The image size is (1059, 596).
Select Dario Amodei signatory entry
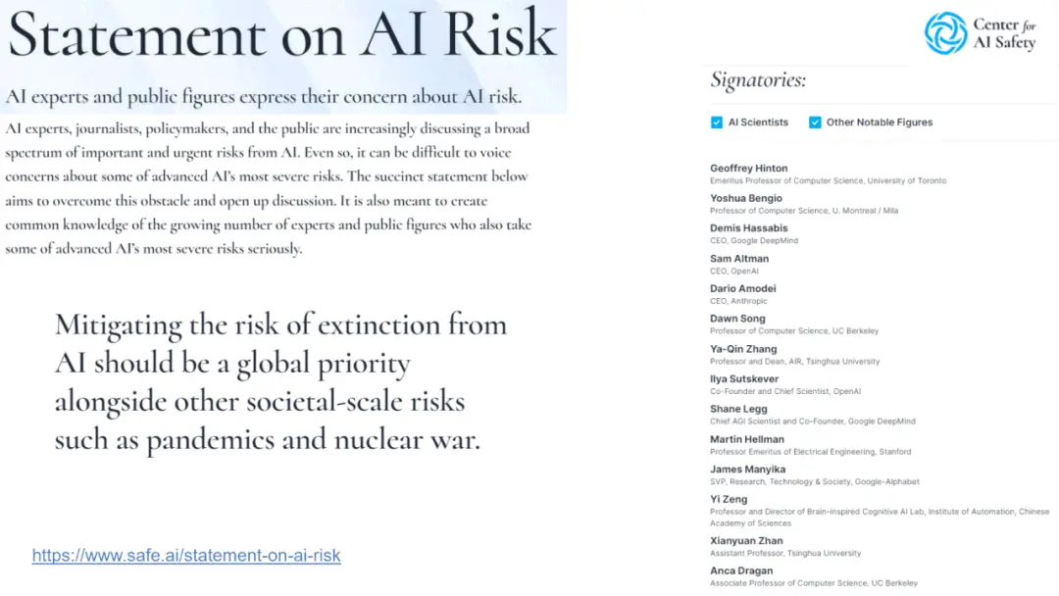coord(743,289)
